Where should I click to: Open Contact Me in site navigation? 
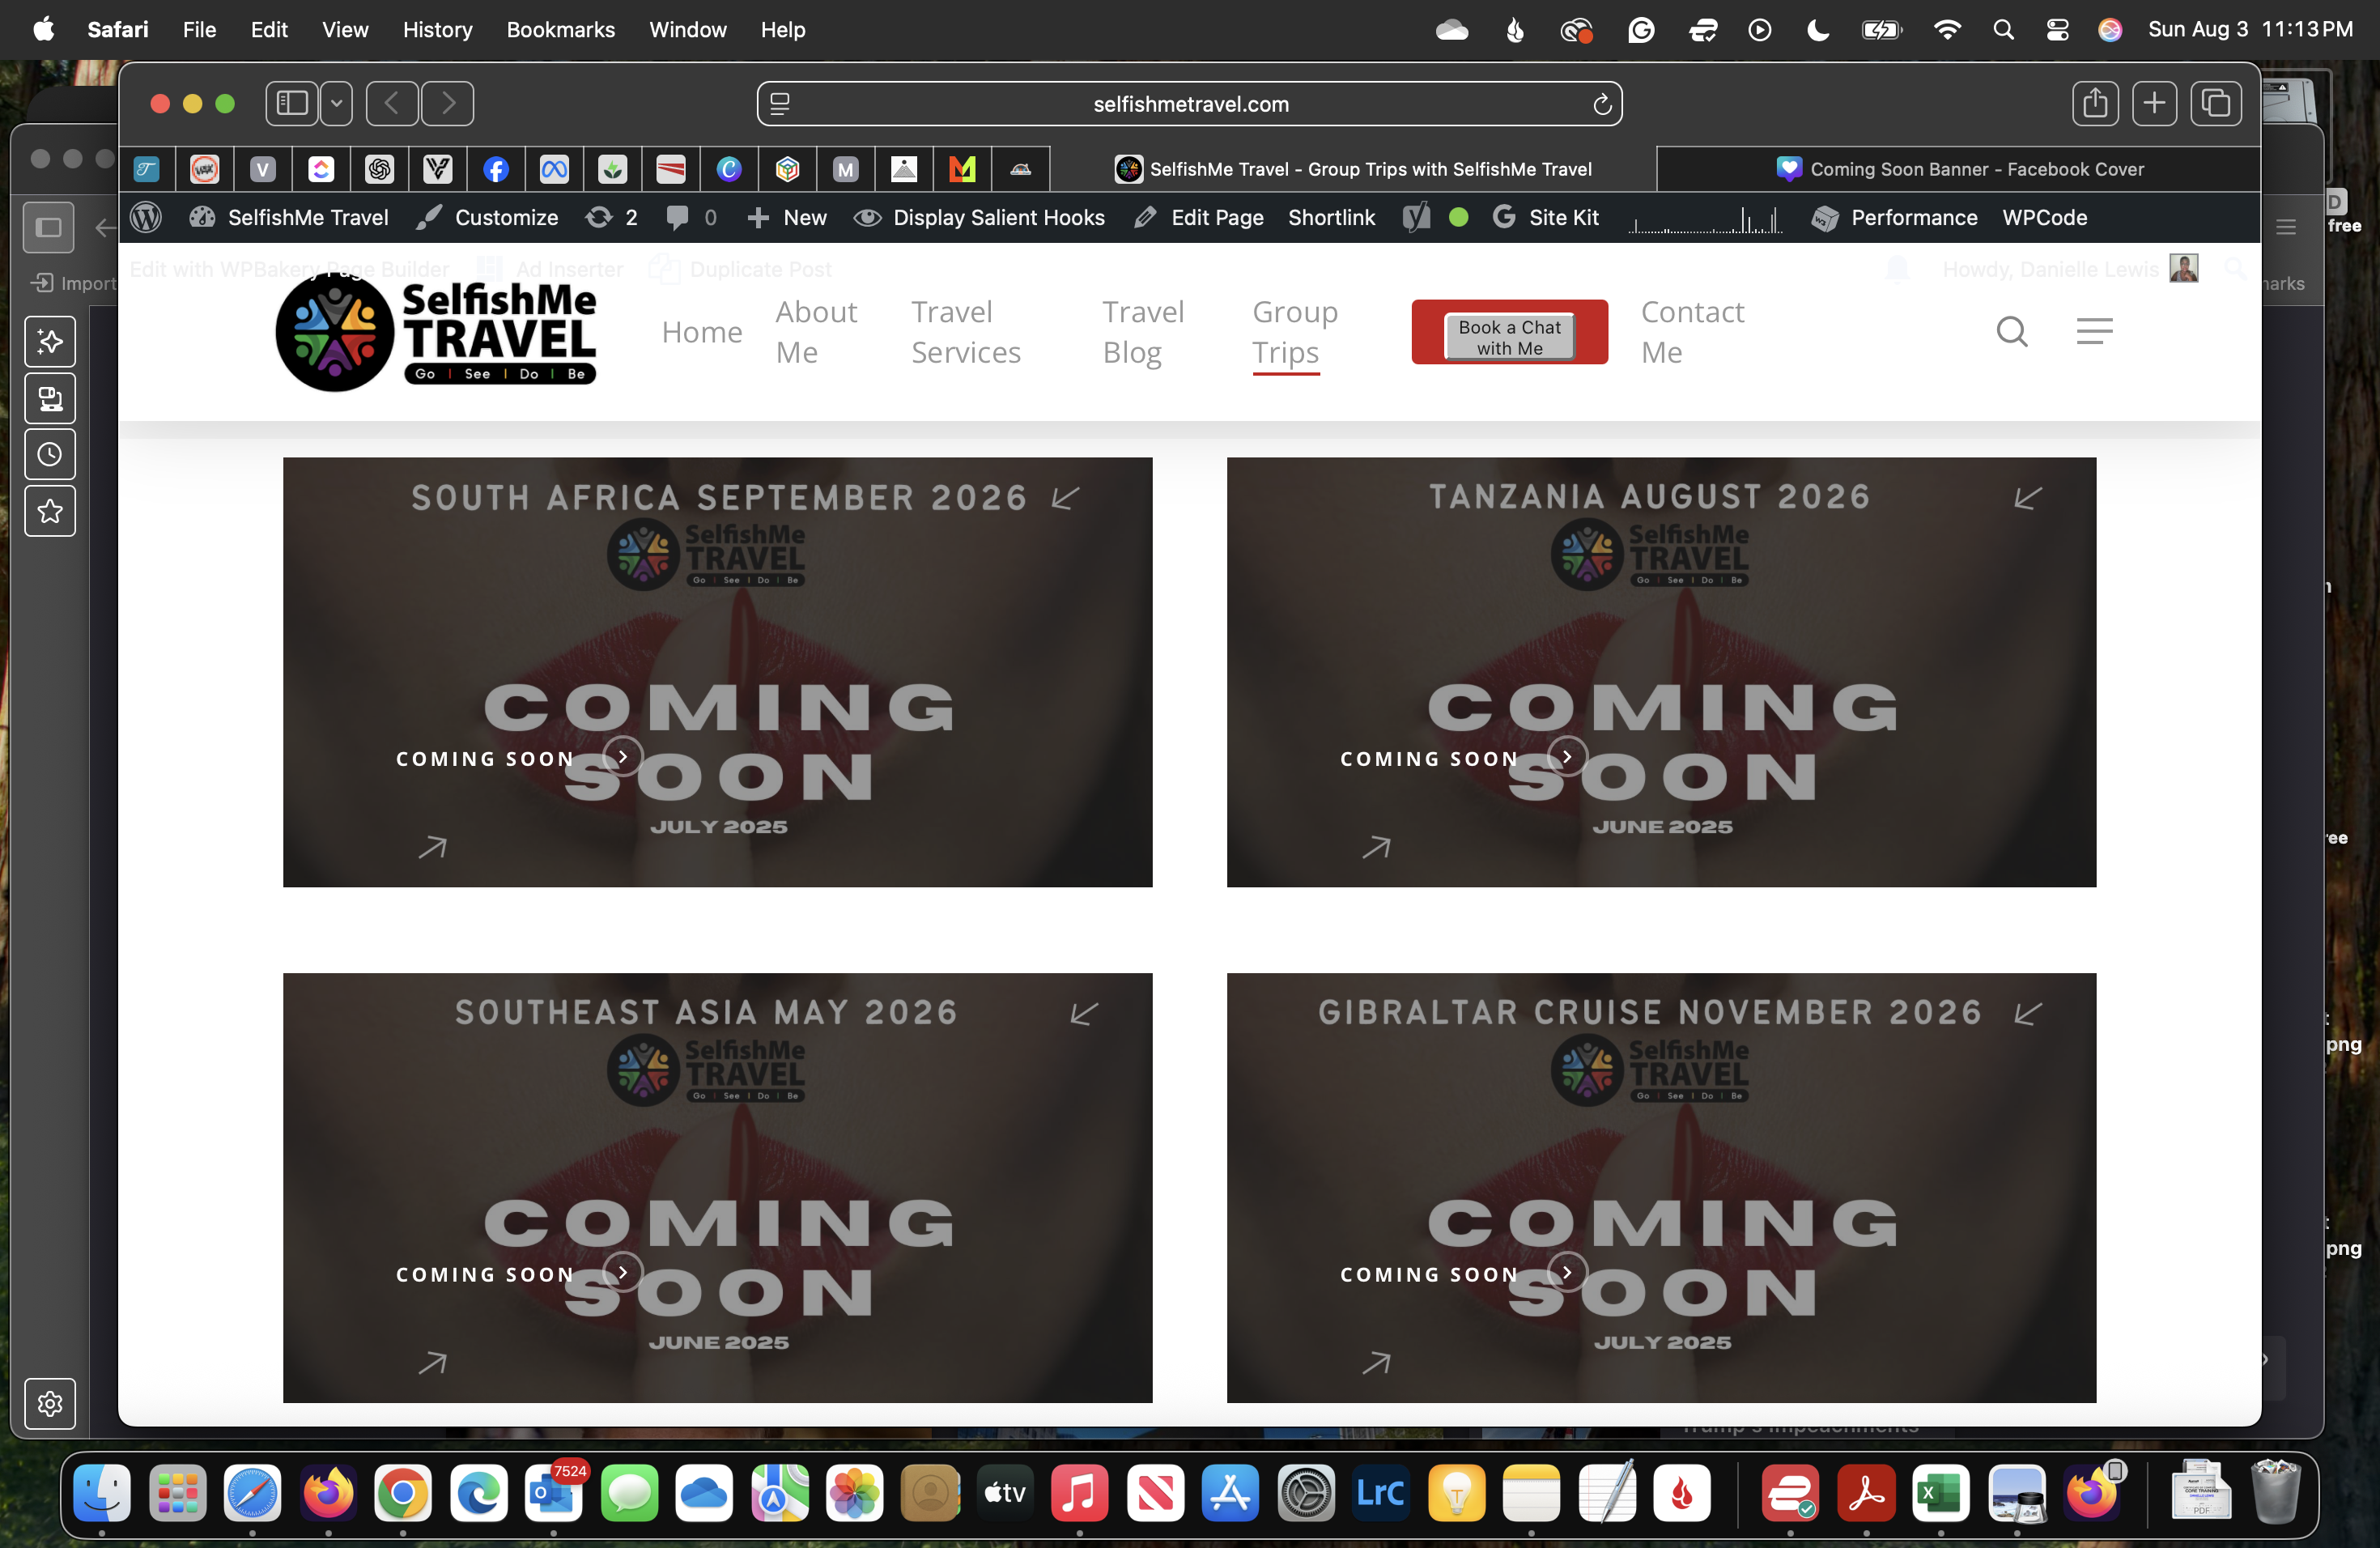pyautogui.click(x=1692, y=332)
